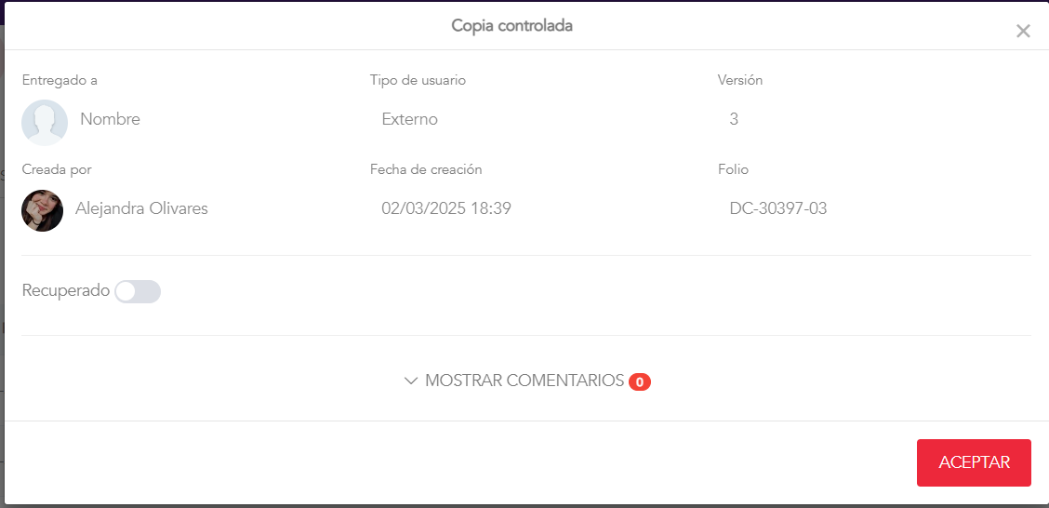The height and width of the screenshot is (508, 1049).
Task: Click the red comment count badge
Action: point(640,381)
